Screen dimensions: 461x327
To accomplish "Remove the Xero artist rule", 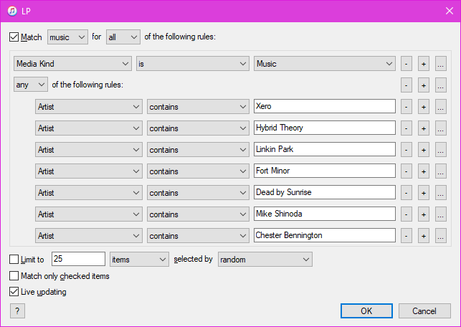I will (407, 106).
